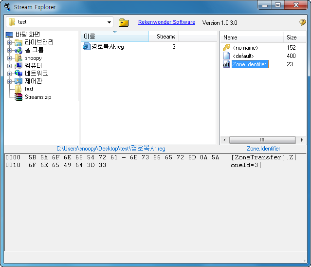
Task: Expand the 네트워크 tree node
Action: point(9,74)
